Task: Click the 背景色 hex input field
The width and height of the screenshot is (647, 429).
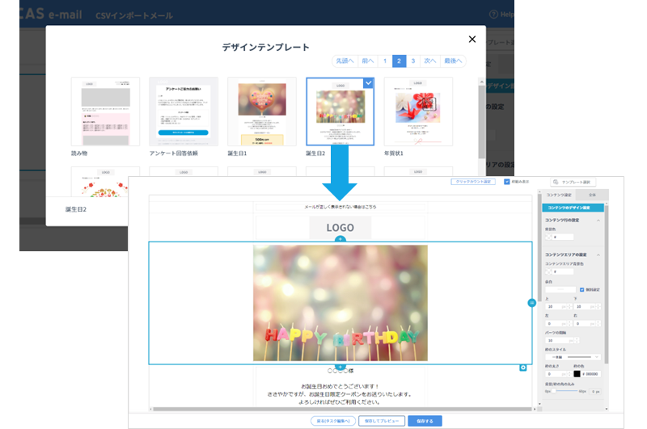Action: click(563, 237)
